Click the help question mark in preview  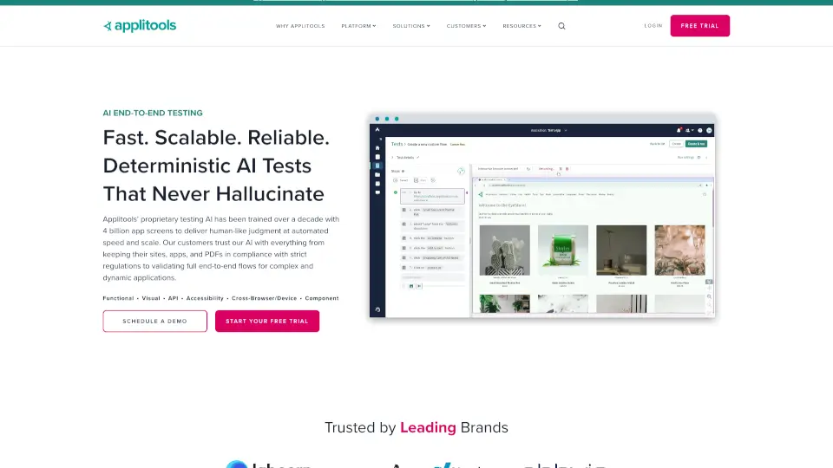click(699, 130)
